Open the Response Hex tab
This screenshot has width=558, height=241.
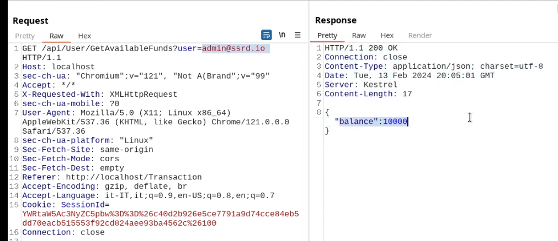coord(387,36)
